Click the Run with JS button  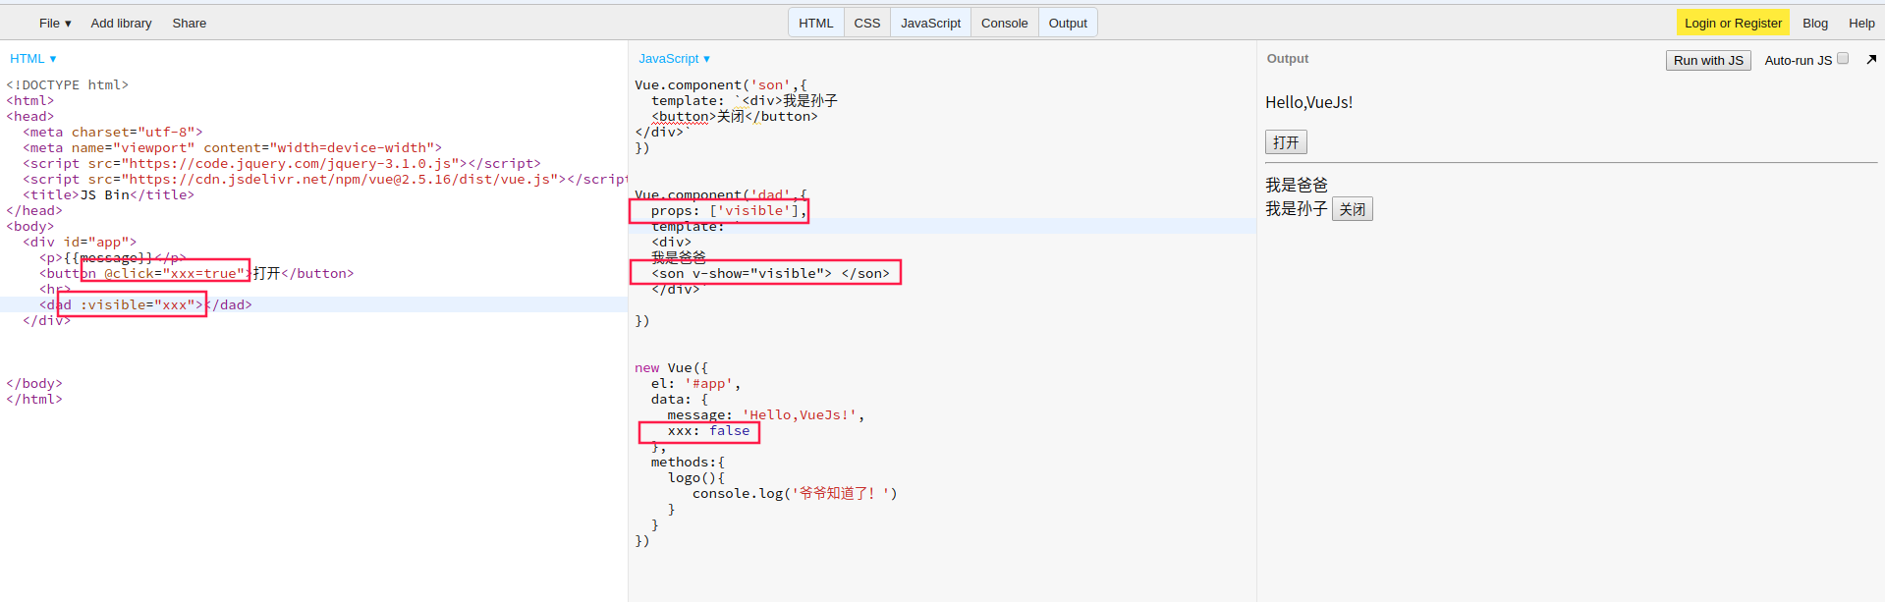[x=1708, y=61]
